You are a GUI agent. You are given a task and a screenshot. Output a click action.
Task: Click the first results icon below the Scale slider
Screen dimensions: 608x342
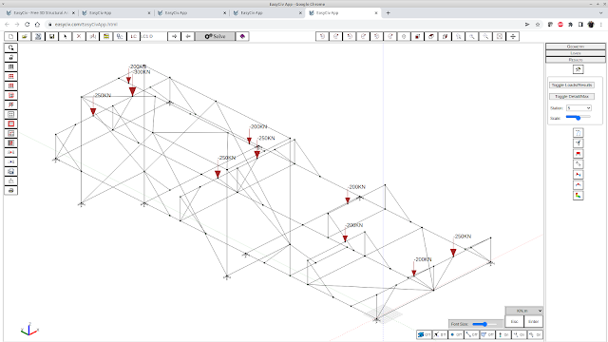tap(579, 133)
